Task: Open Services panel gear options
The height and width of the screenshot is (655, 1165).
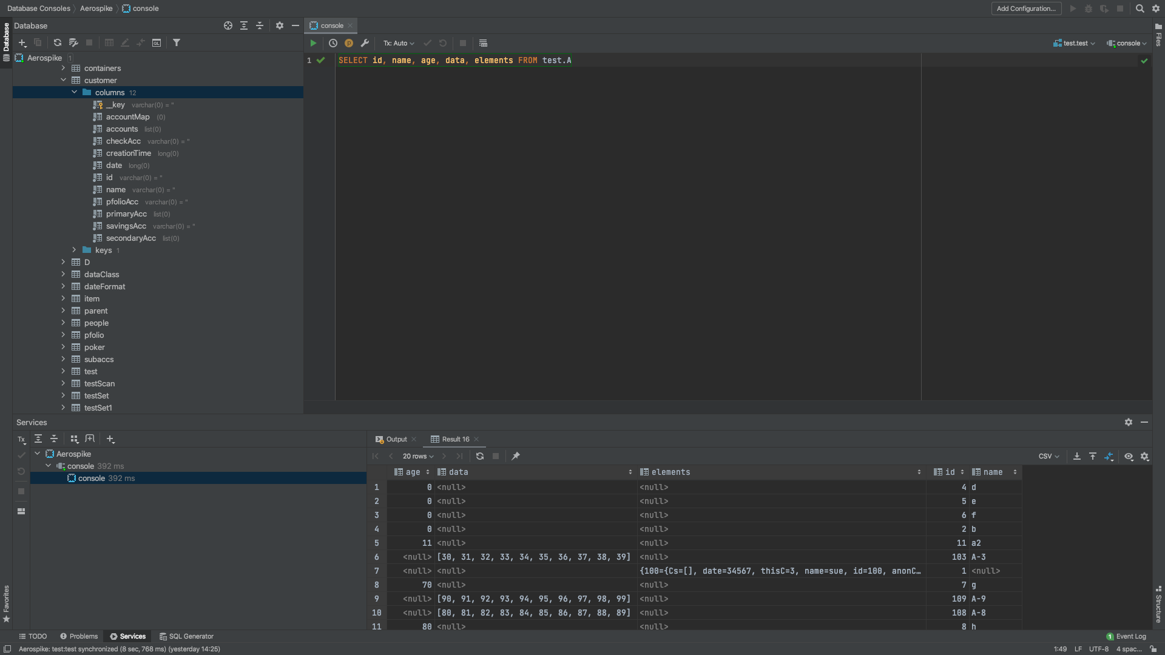Action: 1129,422
